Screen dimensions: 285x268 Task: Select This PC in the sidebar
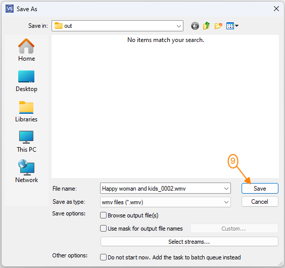click(x=26, y=142)
